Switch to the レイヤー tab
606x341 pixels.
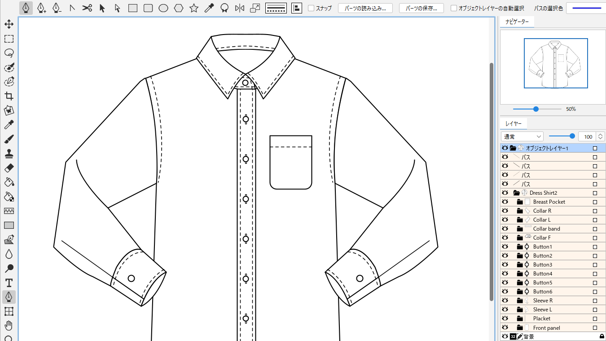[514, 124]
